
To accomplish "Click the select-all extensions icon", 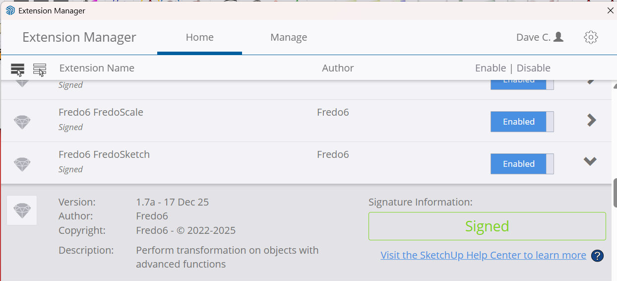I will (17, 69).
